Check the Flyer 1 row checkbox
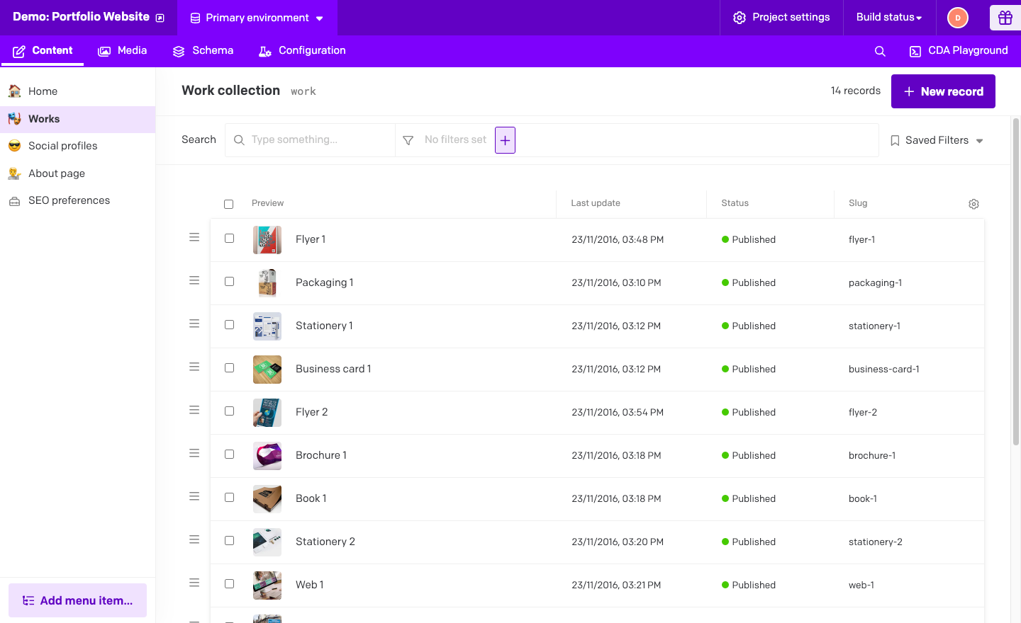Screen dimensions: 1021x623 pyautogui.click(x=229, y=239)
